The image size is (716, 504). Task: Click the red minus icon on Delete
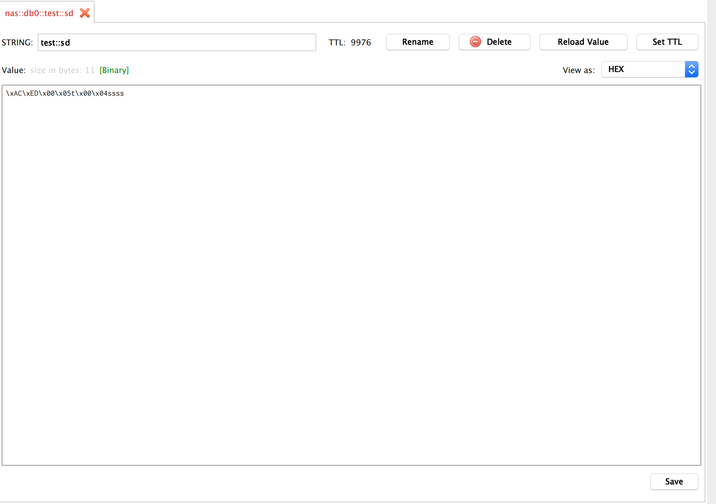475,42
